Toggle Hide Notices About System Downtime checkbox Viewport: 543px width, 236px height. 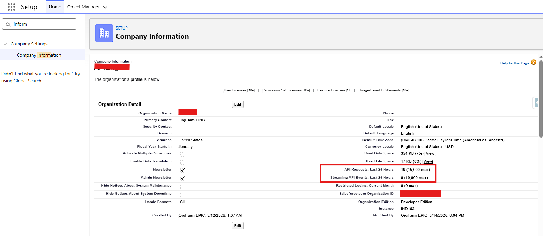tap(182, 194)
